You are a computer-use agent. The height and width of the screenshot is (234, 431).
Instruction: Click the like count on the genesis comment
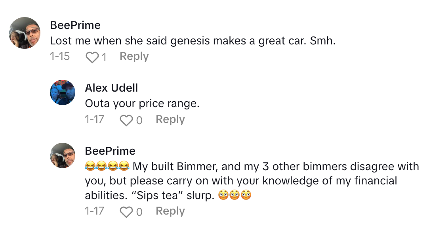[x=104, y=58]
